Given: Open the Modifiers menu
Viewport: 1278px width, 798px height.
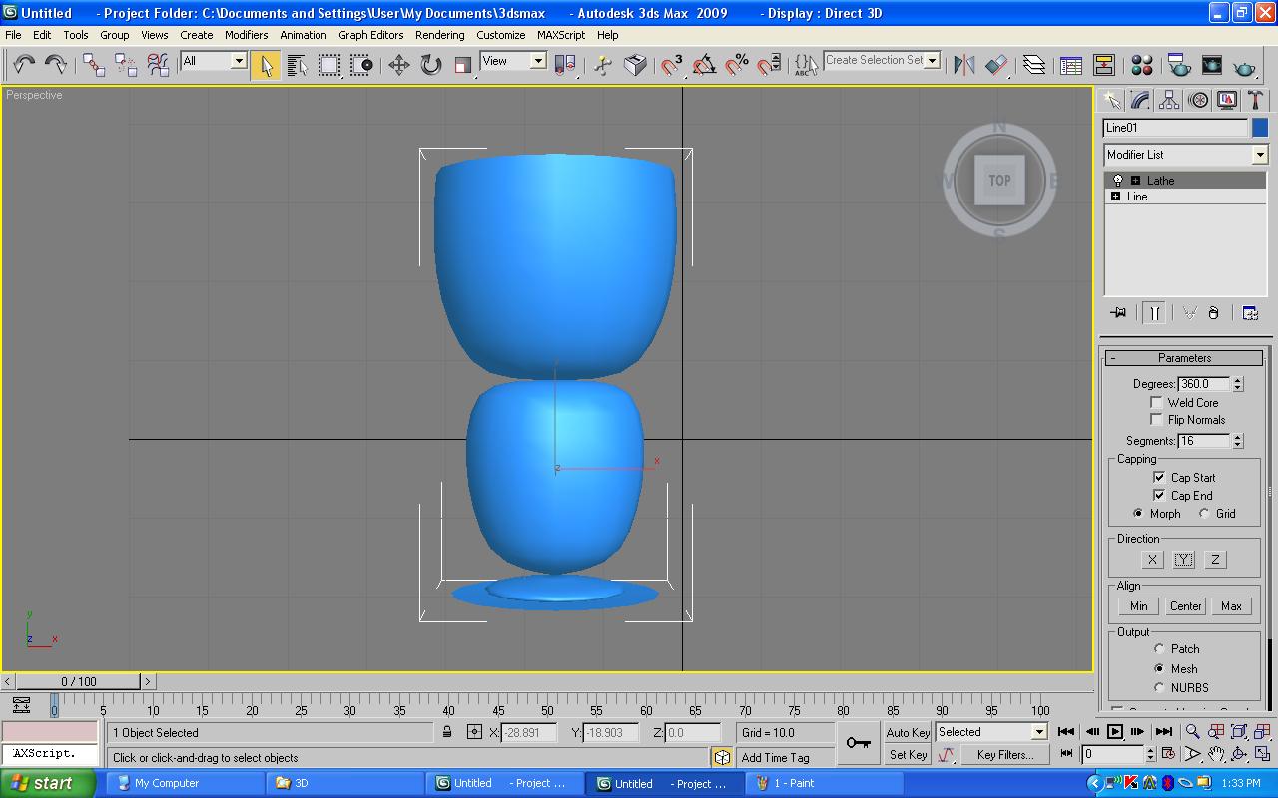Looking at the screenshot, I should 246,35.
